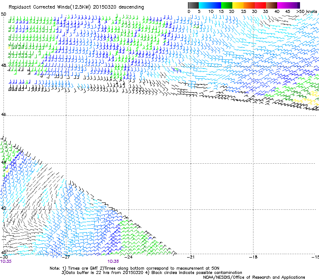Viewport: 319px width, 280px height.
Task: Click the green 15-20 knots legend segment
Action: tap(227, 5)
